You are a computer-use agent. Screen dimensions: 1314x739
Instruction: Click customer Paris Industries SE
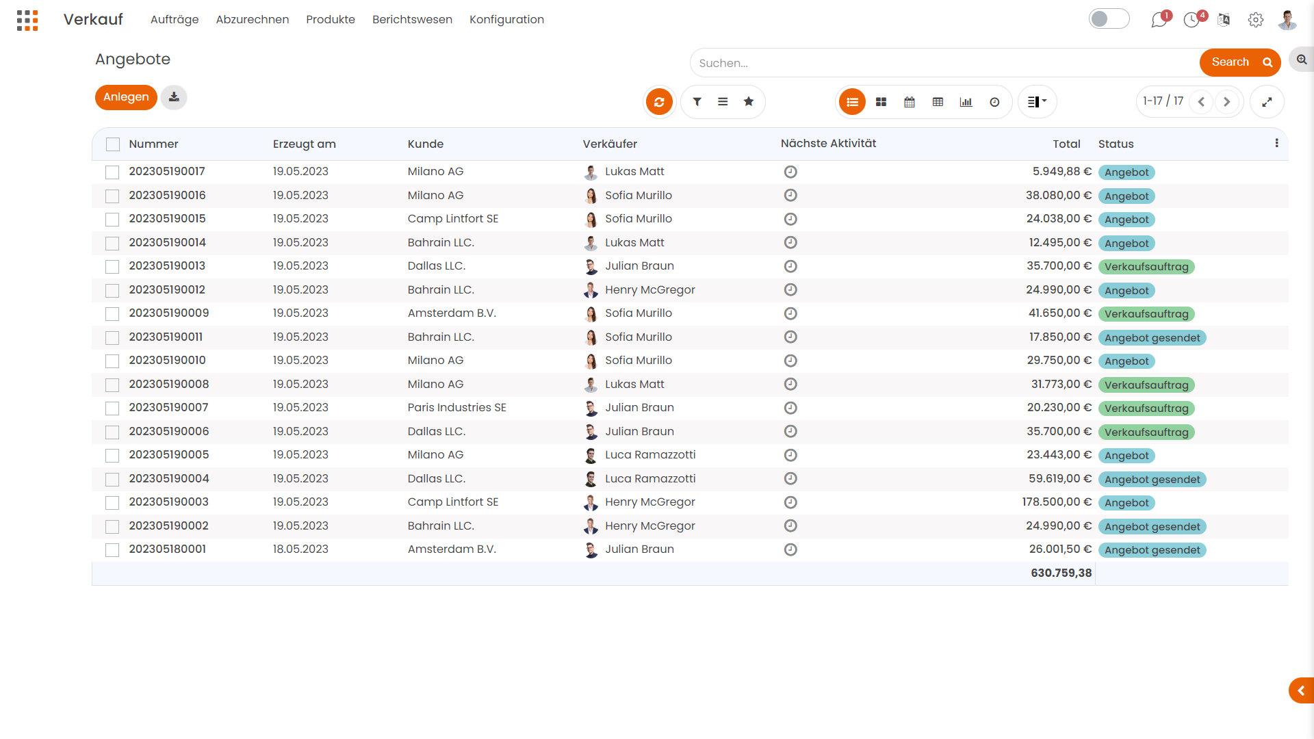pyautogui.click(x=456, y=408)
